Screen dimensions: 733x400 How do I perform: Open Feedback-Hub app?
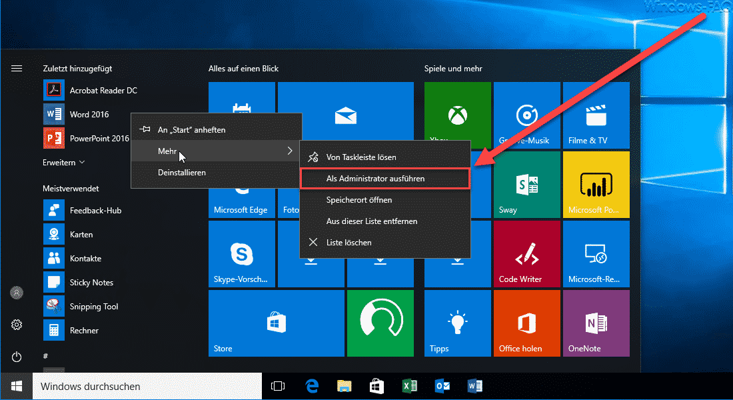tap(82, 211)
